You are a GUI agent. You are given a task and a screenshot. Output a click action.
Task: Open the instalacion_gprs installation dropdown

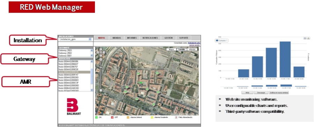point(76,40)
